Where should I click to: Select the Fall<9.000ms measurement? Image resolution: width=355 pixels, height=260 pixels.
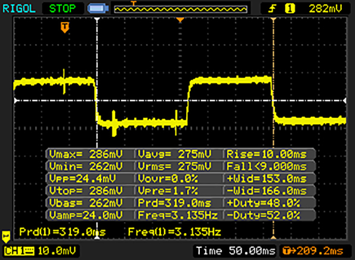tap(266, 167)
